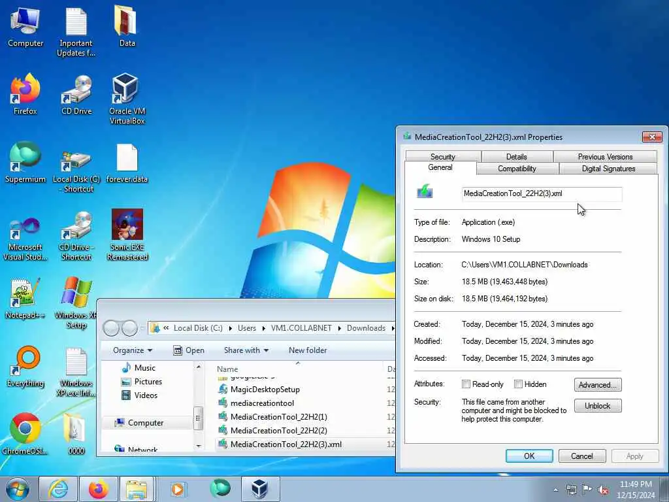Expand the Local Disk (C:) breadcrumb arrow

(x=231, y=328)
